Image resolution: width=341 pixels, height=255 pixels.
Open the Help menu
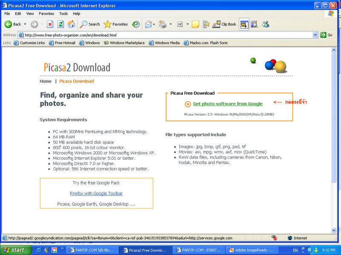76,14
